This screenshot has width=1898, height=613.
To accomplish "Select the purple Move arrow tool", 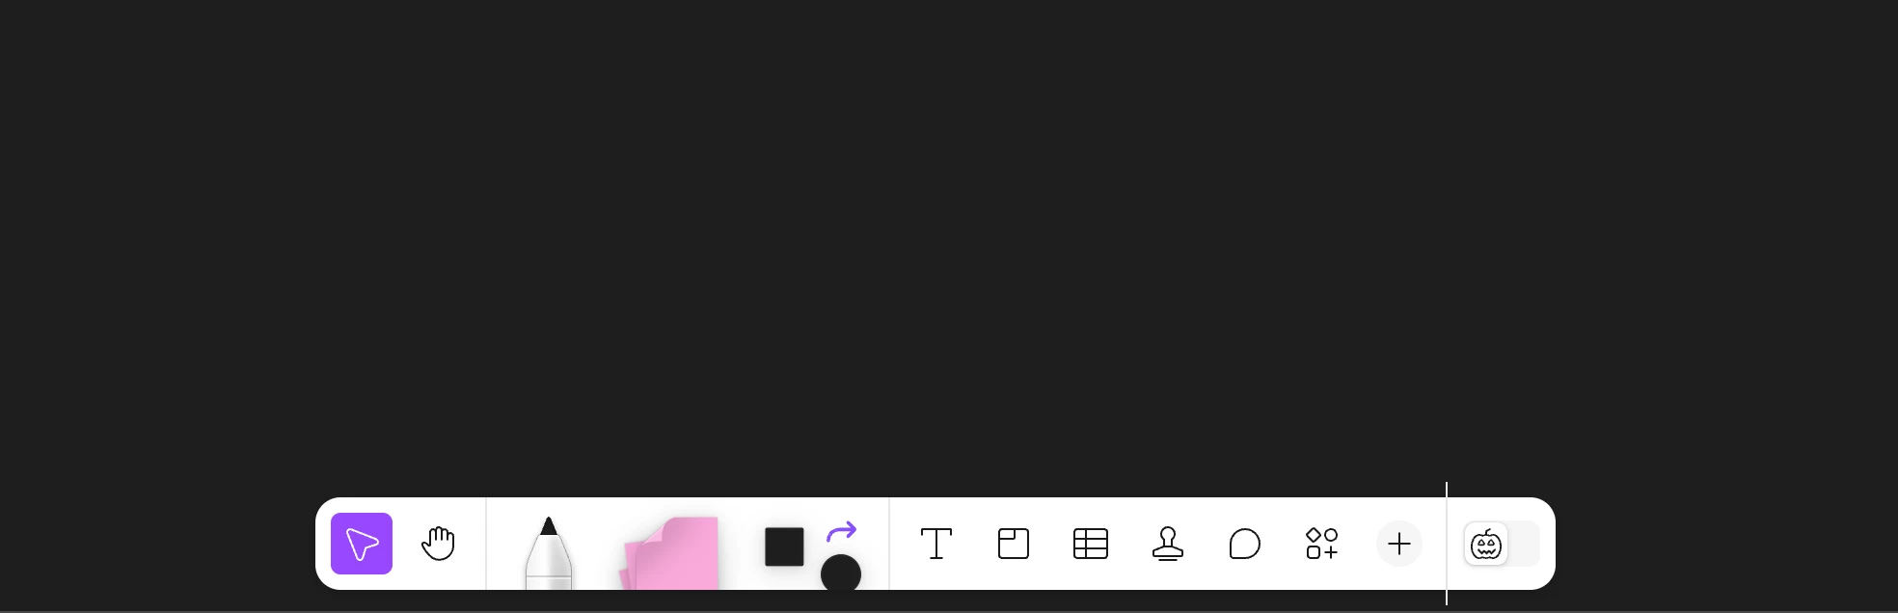I will click(362, 544).
